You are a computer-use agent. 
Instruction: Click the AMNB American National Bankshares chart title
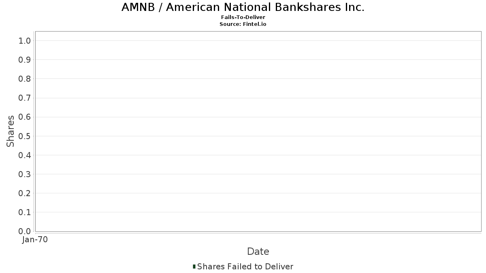click(243, 7)
